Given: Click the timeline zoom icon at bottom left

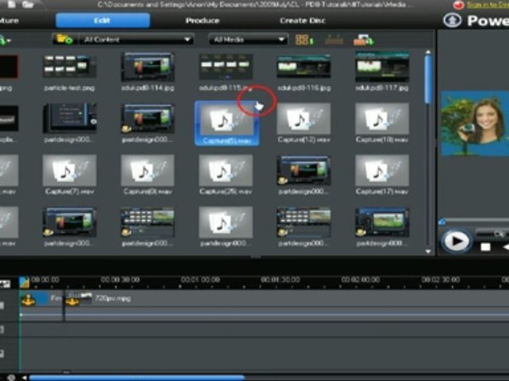Looking at the screenshot, I should pyautogui.click(x=11, y=378).
